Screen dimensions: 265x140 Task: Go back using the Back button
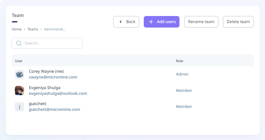[x=126, y=22]
